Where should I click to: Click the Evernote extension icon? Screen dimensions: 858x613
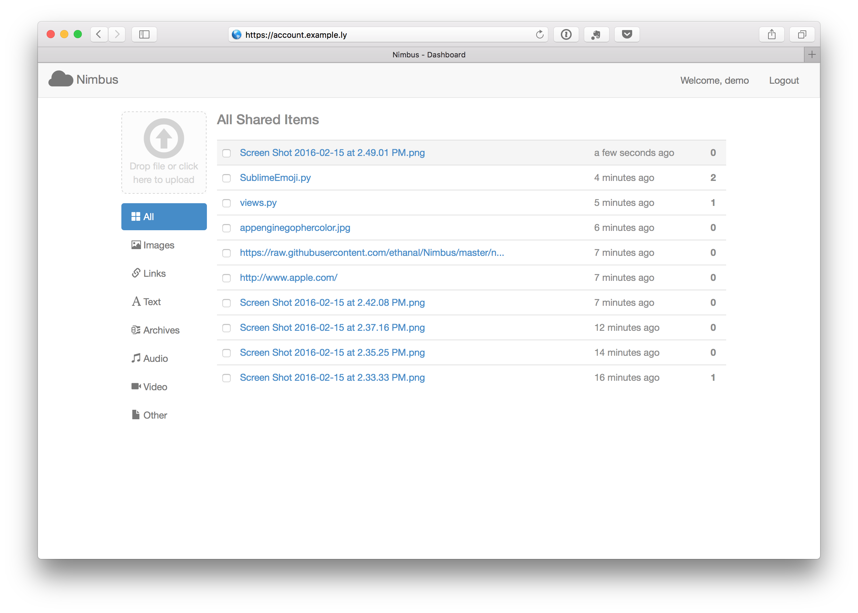pos(596,34)
